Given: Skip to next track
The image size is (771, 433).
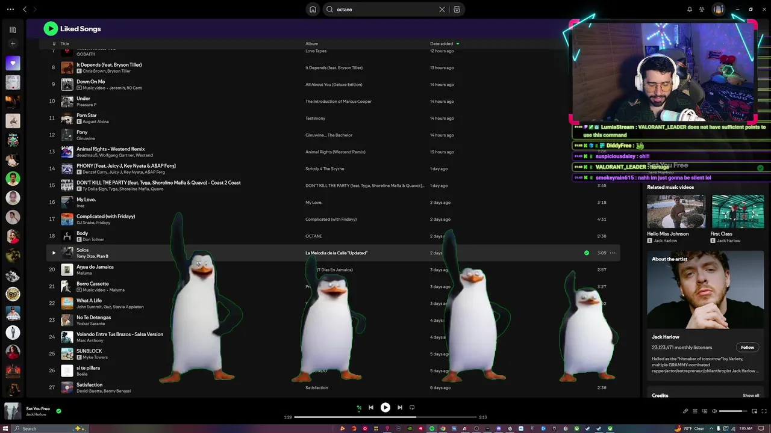Looking at the screenshot, I should pyautogui.click(x=400, y=408).
